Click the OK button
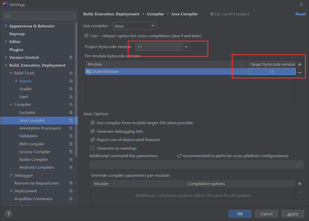The height and width of the screenshot is (221, 309). tap(240, 214)
